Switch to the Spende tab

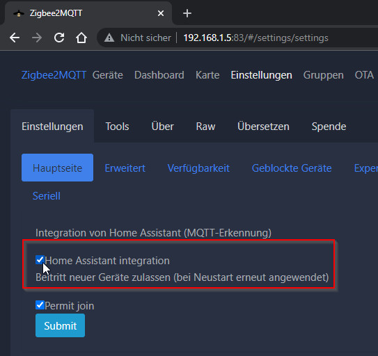(x=329, y=127)
